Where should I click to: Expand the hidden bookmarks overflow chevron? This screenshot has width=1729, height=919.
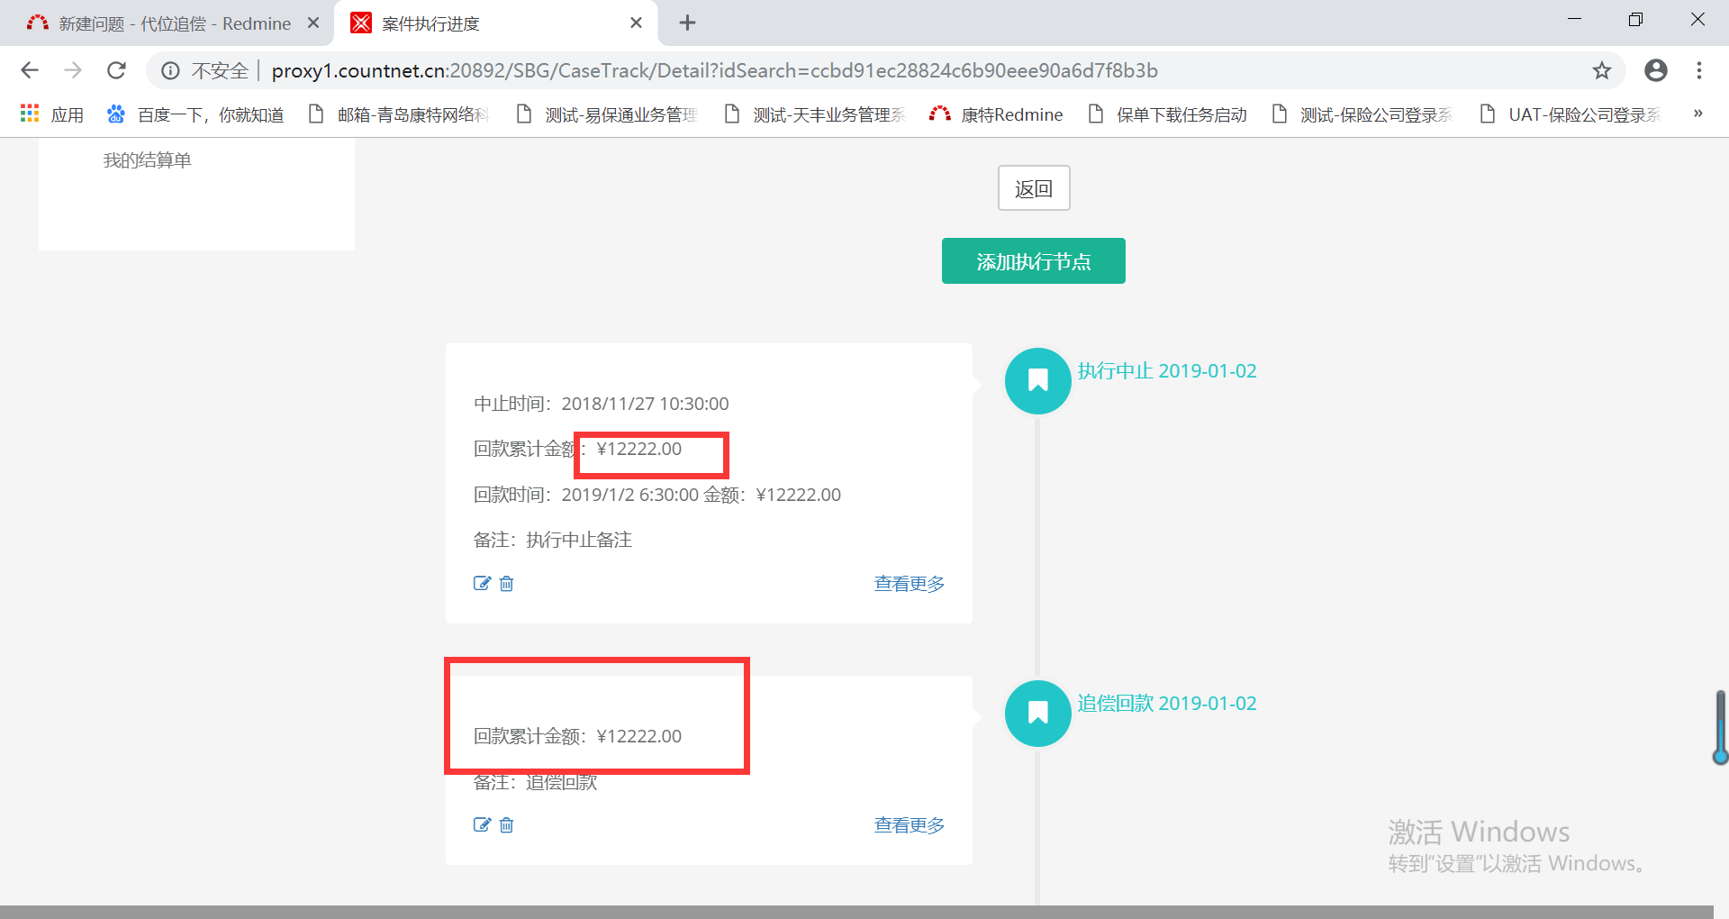pos(1698,114)
